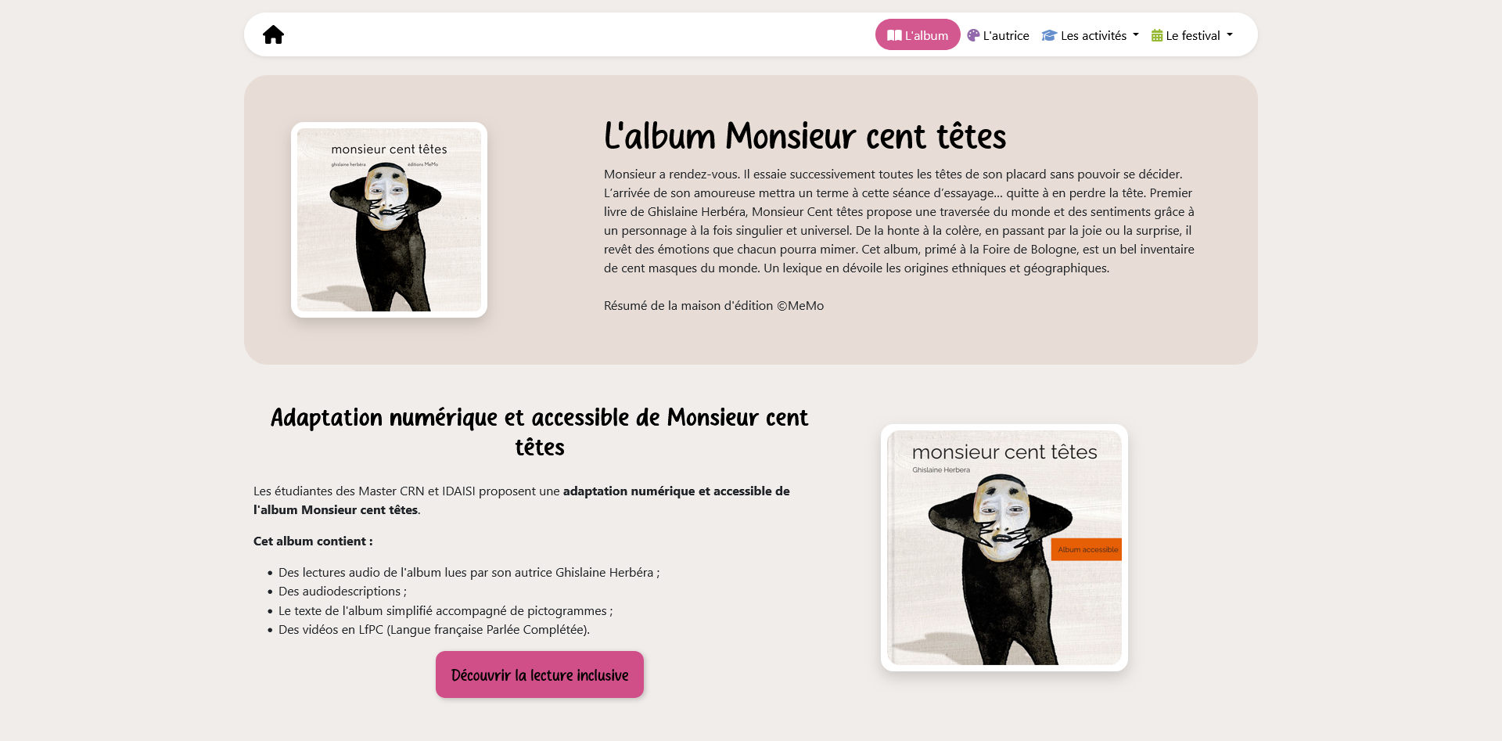Click the Des vidéos en LfPC list item

[434, 630]
